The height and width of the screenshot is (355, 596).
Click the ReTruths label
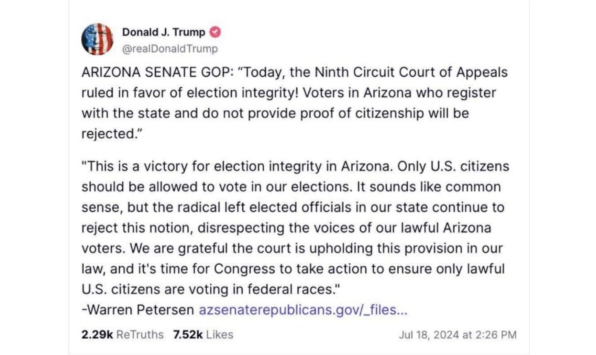pos(140,335)
